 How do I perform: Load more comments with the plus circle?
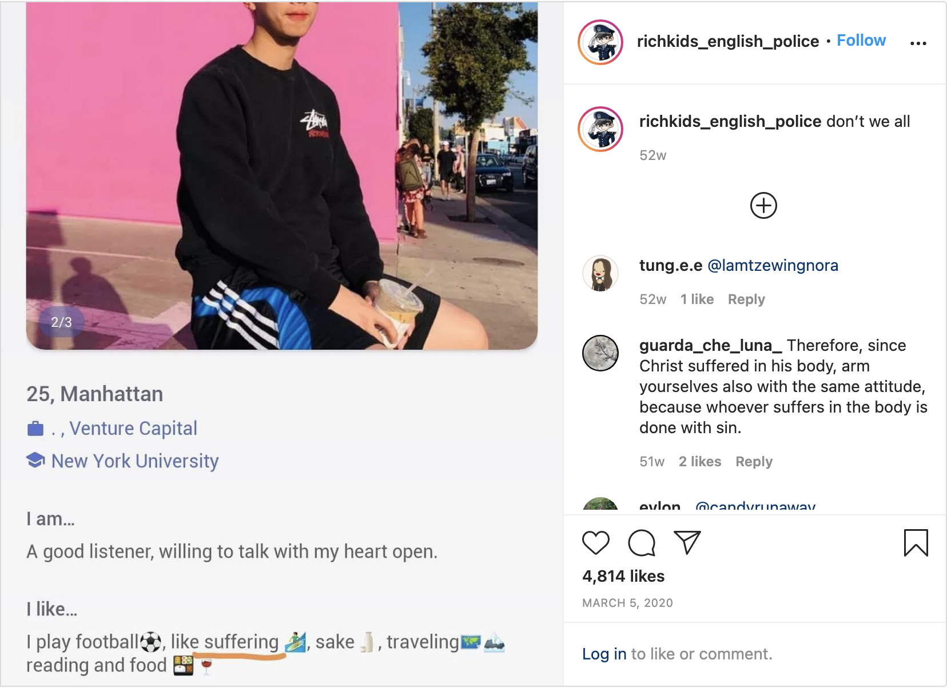point(763,206)
